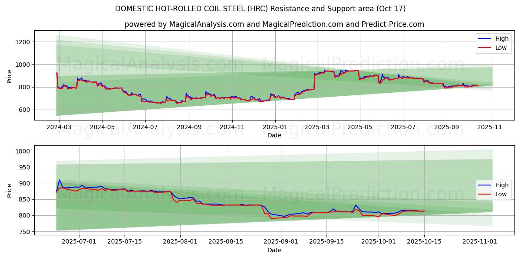Click the 750 price tick on bottom chart

(x=24, y=232)
